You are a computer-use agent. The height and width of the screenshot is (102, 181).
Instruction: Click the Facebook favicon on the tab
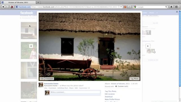pos(3,3)
